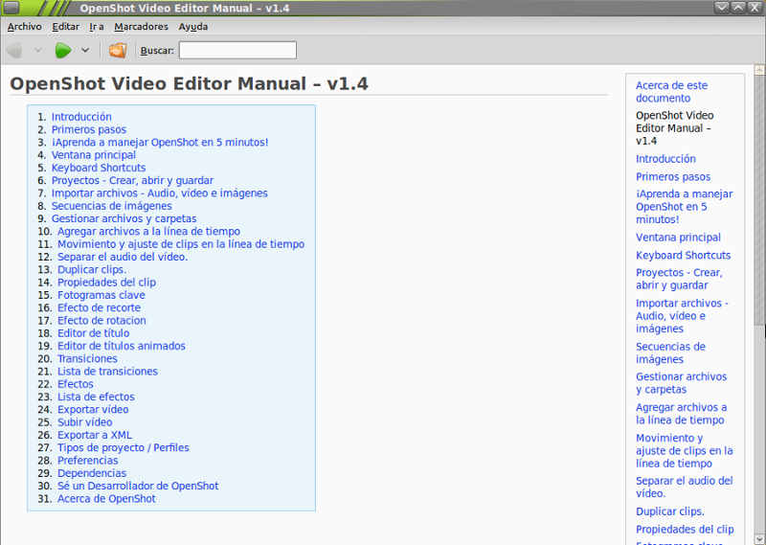Open Duplicar clips list item 13
766x545 pixels.
click(x=92, y=269)
